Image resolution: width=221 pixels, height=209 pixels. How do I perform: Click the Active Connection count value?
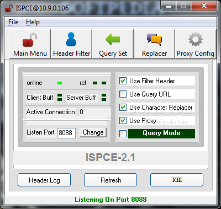[x=81, y=112]
